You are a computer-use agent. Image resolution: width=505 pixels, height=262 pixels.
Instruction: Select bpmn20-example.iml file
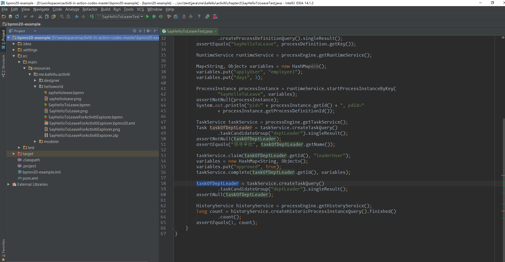click(42, 172)
